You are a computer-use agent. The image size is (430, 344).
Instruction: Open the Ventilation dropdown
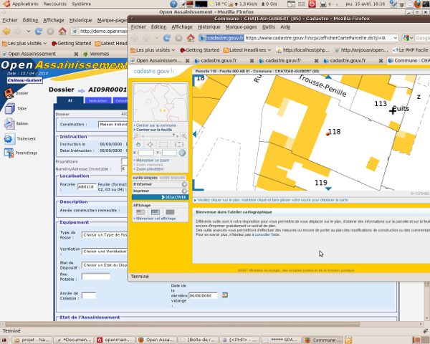(105, 252)
